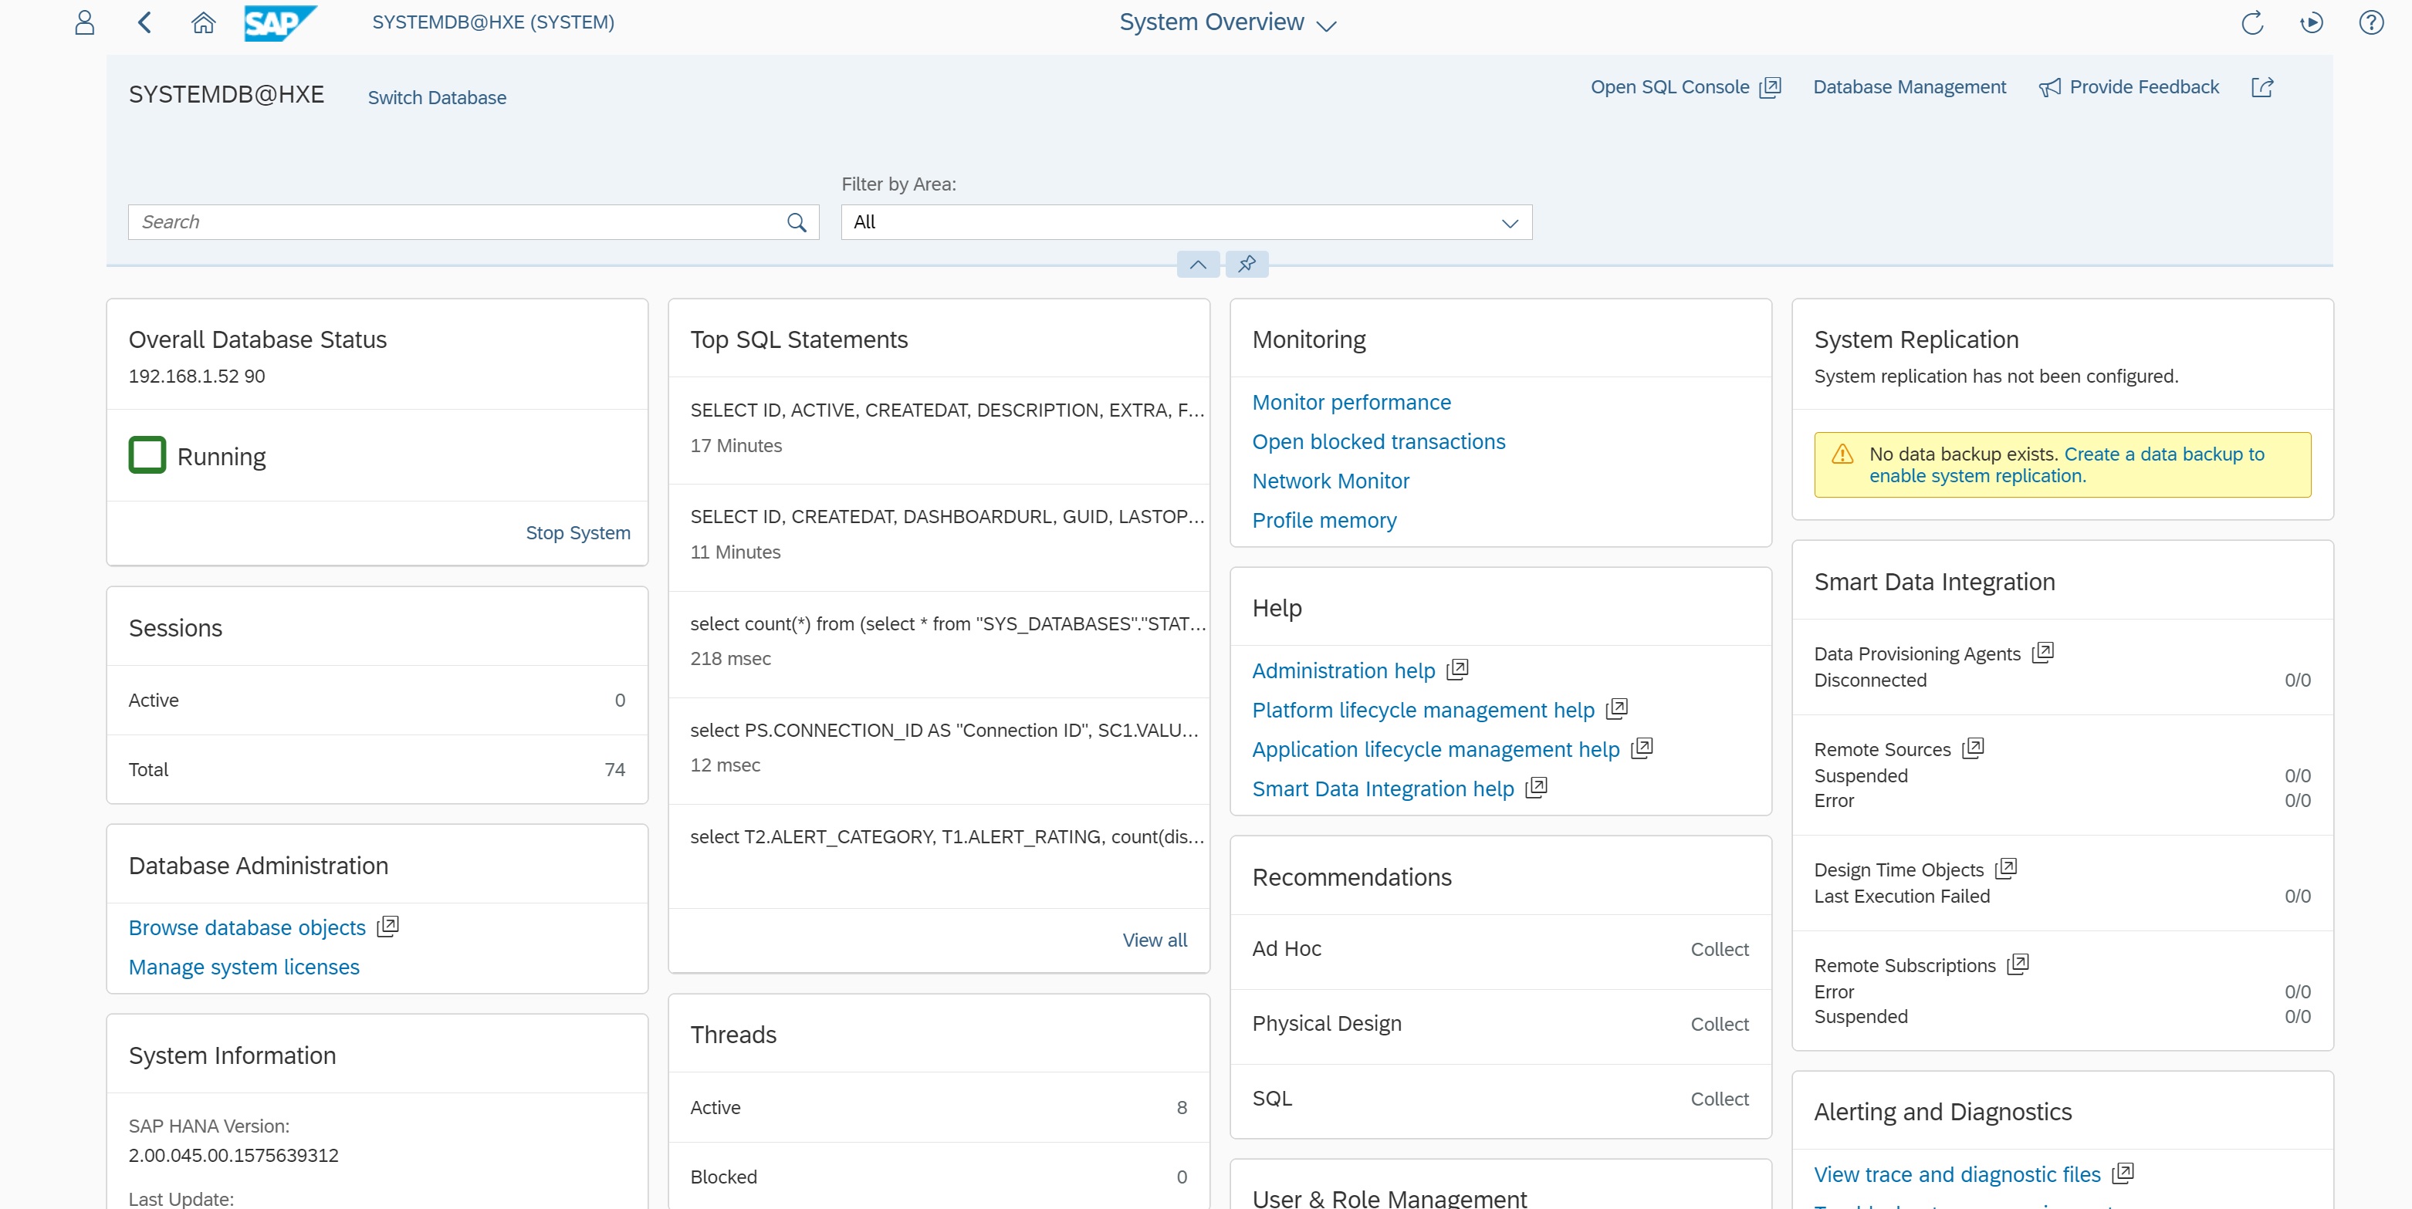Click the share/export icon beside Provide Feedback

pos(2261,87)
